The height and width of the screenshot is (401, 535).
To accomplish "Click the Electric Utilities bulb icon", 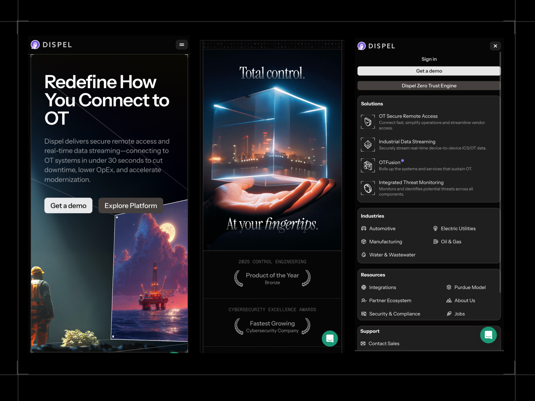I will (x=435, y=229).
